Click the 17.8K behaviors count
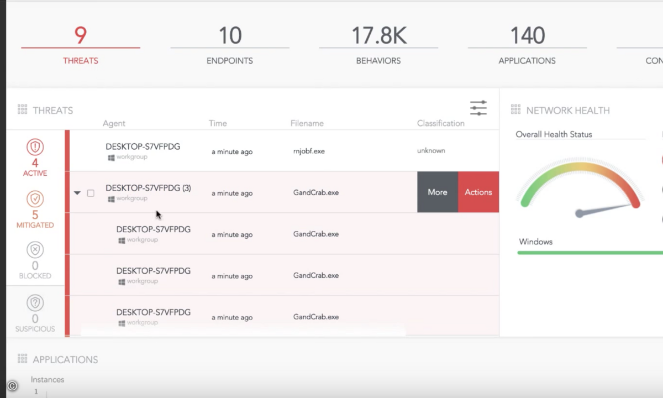 (379, 35)
